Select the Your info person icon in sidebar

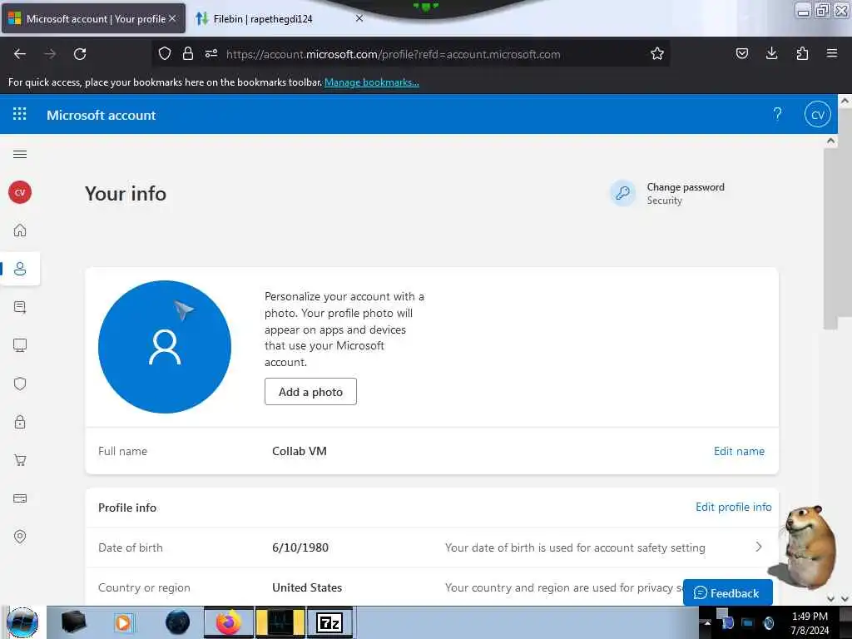pos(20,269)
